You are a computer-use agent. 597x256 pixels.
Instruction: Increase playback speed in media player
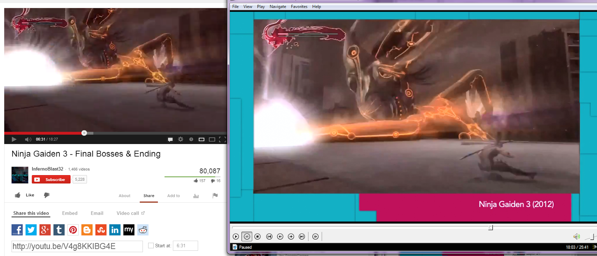[x=291, y=237]
